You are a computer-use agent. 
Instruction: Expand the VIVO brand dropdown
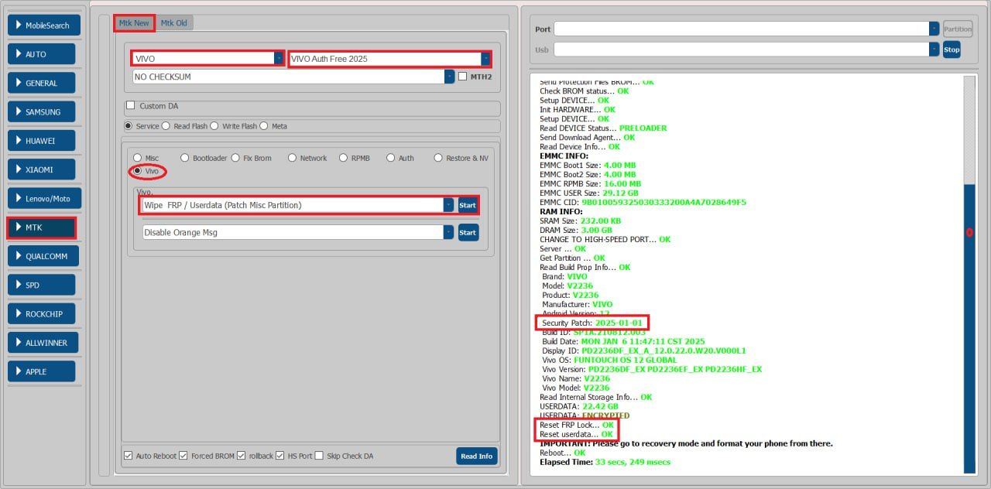point(279,59)
